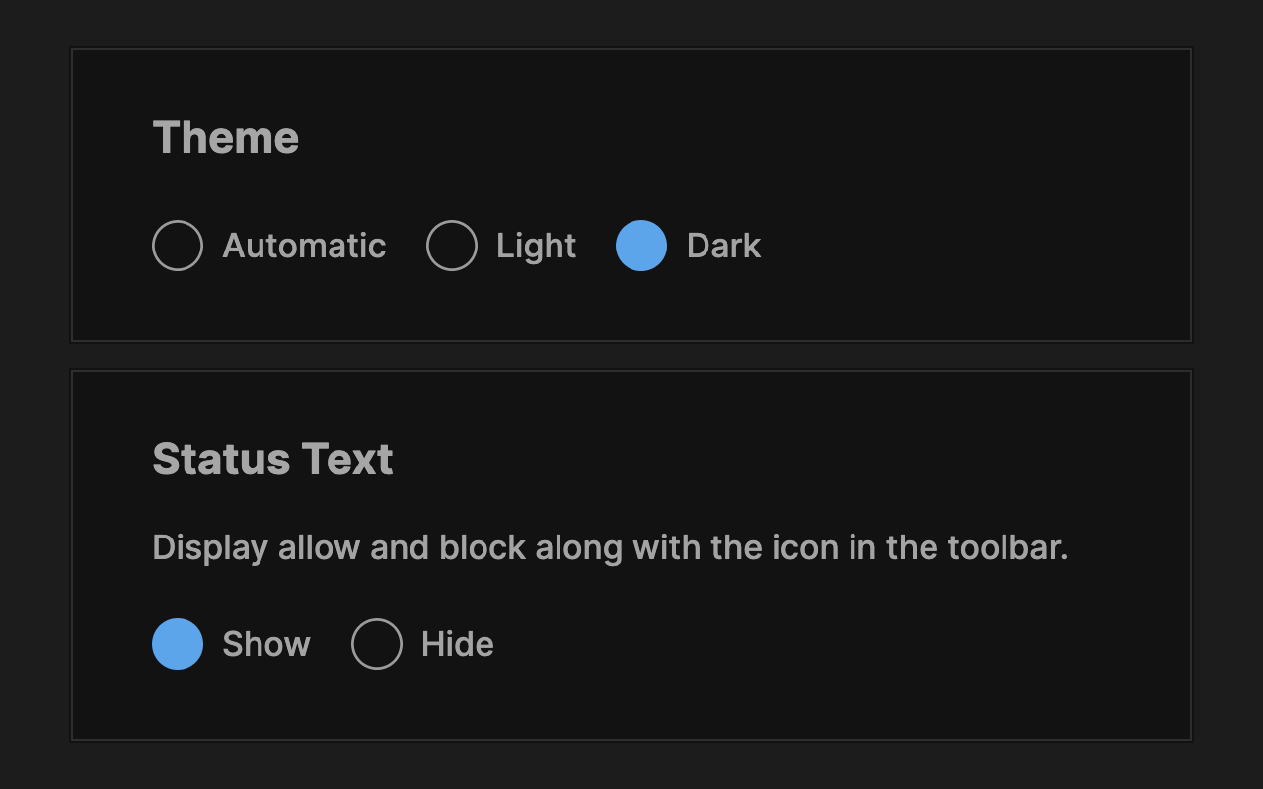Select the Automatic theme radio button
Image resolution: width=1263 pixels, height=789 pixels.
(x=178, y=246)
